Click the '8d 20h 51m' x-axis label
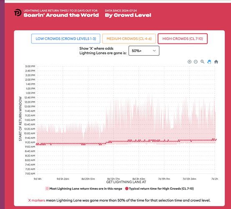Screen dimensions: 231x209 (x=88, y=179)
